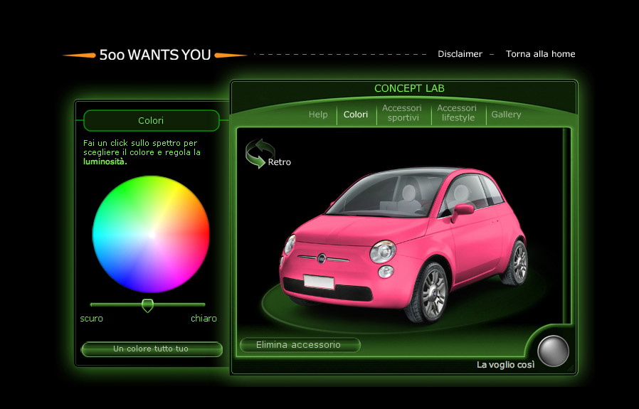639x409 pixels.
Task: Click the Colori header in the left panel
Action: click(x=151, y=121)
